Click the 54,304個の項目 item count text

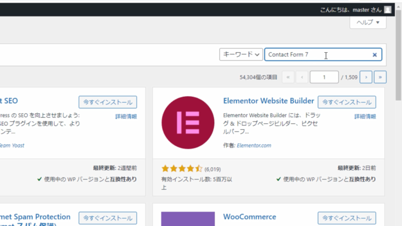(x=258, y=78)
